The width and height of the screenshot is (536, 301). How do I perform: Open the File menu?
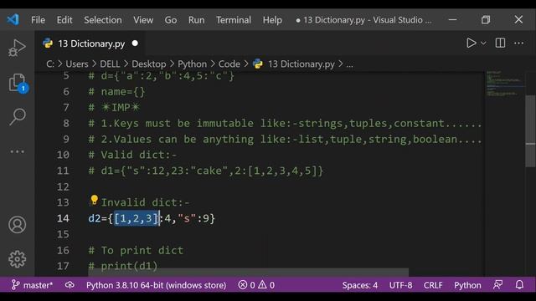[x=38, y=20]
